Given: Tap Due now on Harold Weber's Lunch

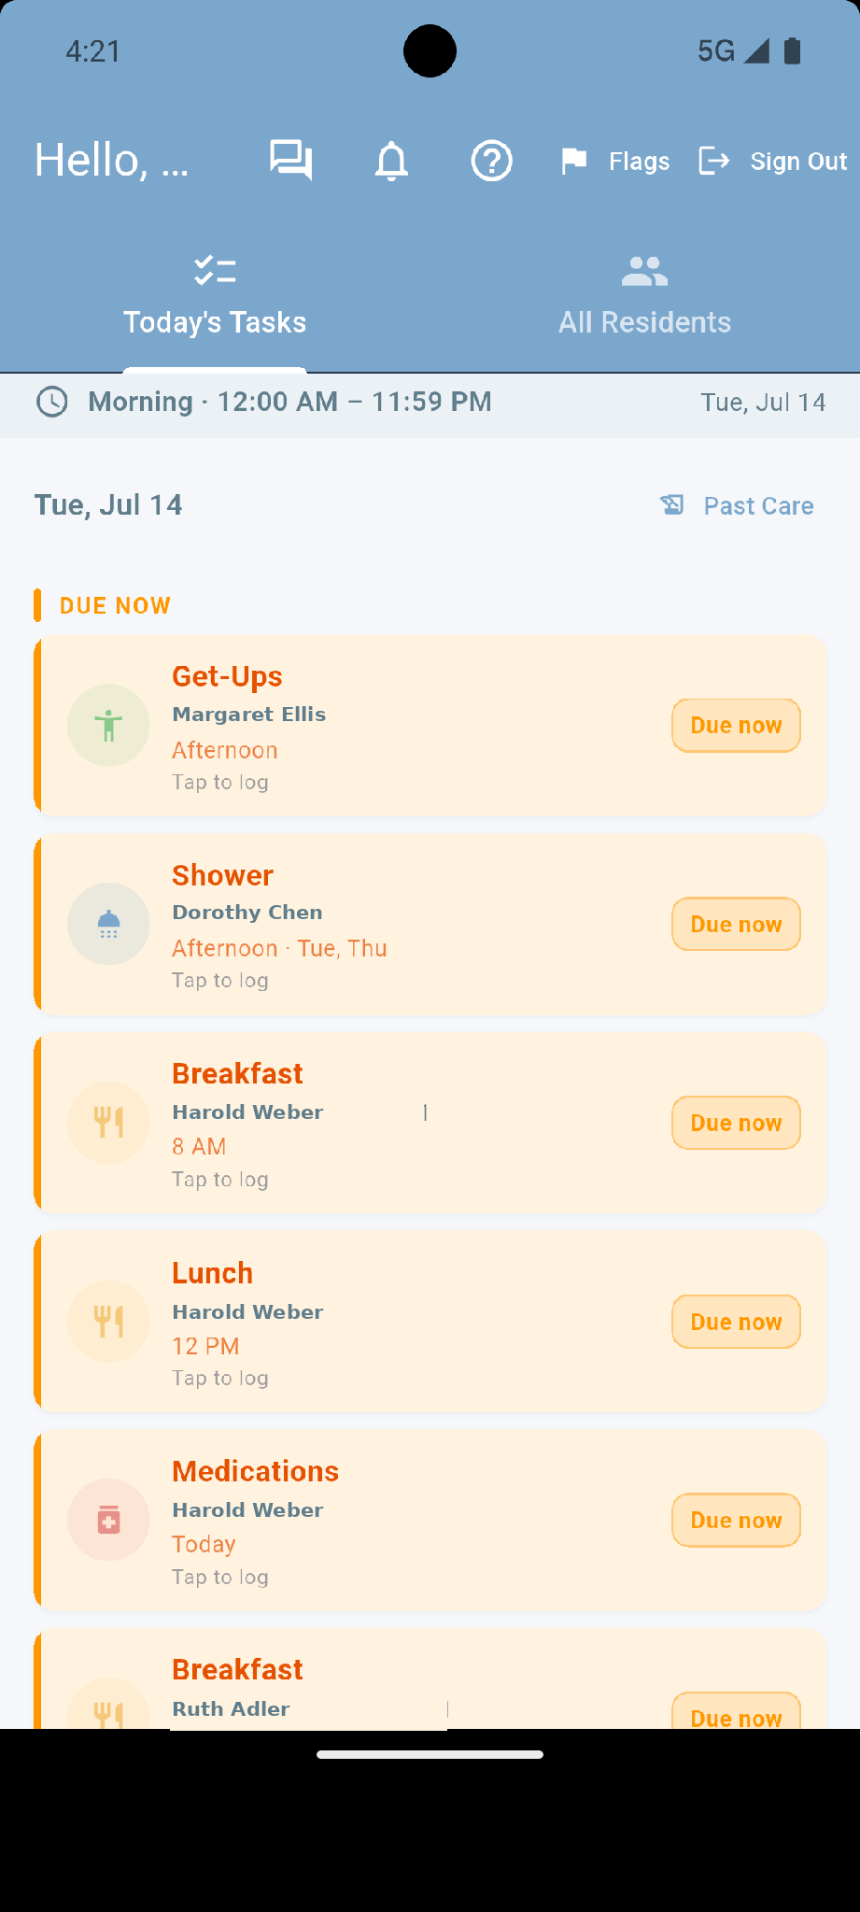Looking at the screenshot, I should pos(736,1322).
